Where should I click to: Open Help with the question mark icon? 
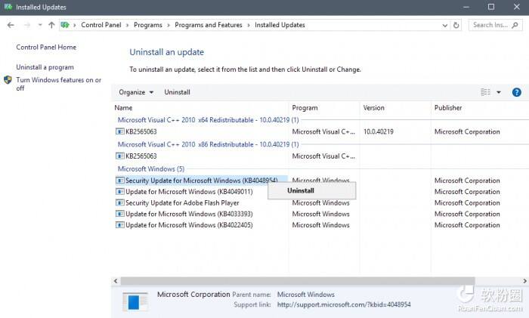point(516,92)
